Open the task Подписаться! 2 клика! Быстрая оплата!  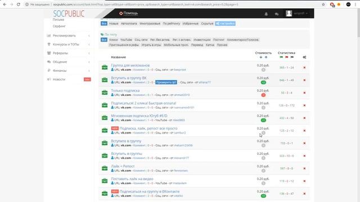[143, 103]
